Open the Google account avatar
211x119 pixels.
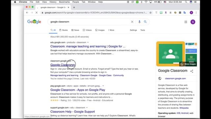193,22
